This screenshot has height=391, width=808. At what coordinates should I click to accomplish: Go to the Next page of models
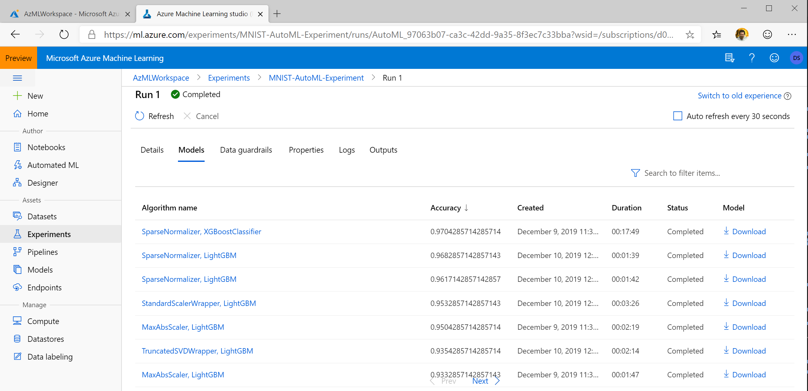tap(480, 381)
